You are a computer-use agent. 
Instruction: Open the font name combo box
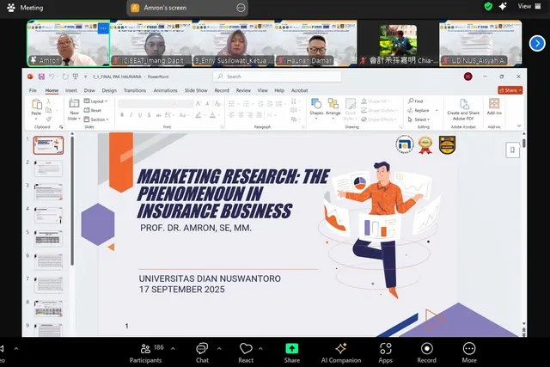147,103
